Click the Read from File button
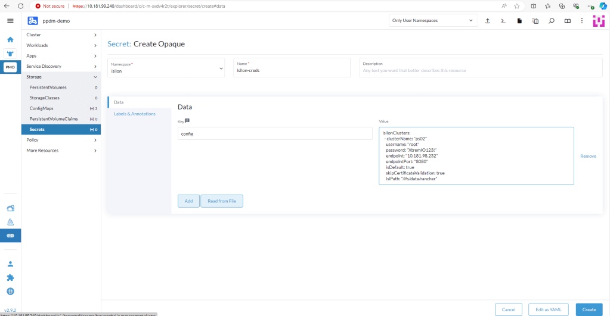The width and height of the screenshot is (610, 316). coord(221,201)
